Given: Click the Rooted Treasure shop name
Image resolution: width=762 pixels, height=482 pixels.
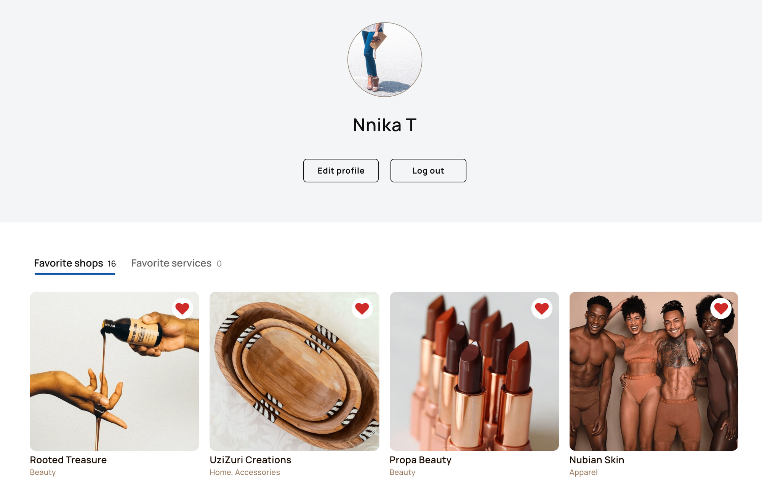Looking at the screenshot, I should coord(68,460).
